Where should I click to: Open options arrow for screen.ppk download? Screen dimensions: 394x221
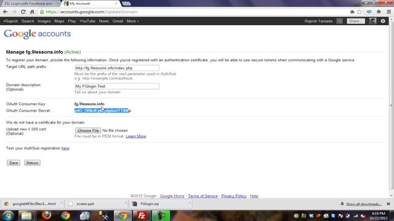126,203
